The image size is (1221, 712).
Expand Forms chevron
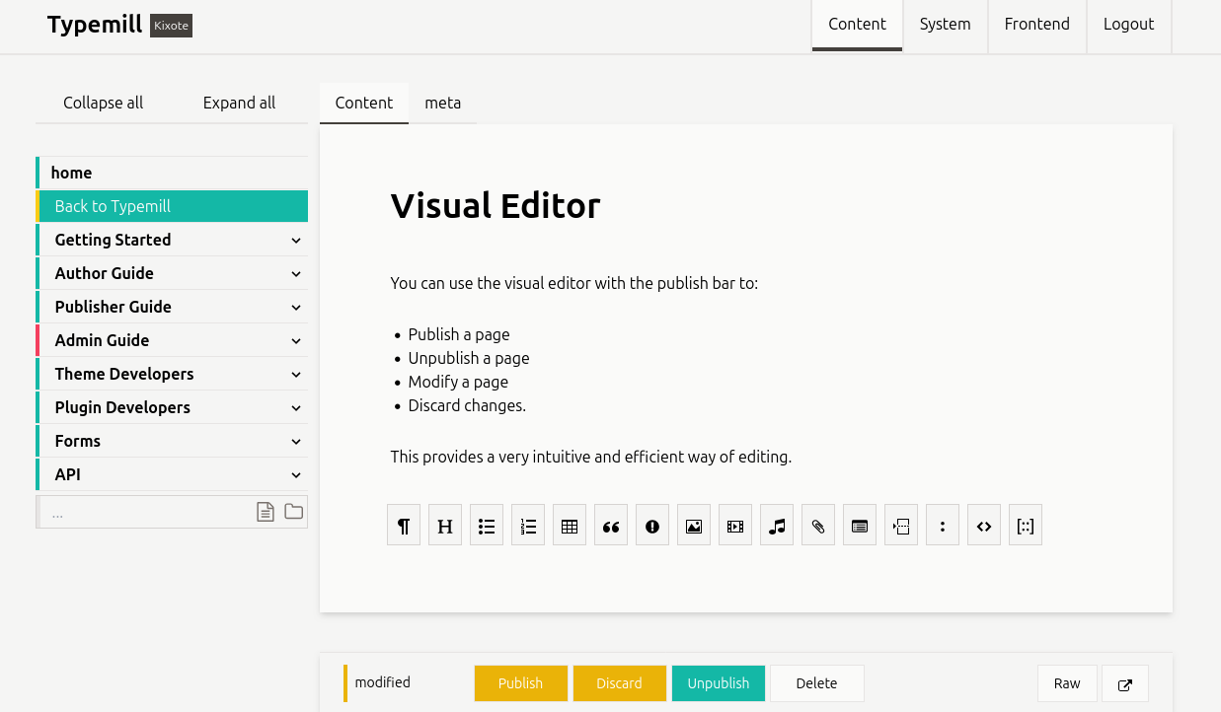point(296,441)
